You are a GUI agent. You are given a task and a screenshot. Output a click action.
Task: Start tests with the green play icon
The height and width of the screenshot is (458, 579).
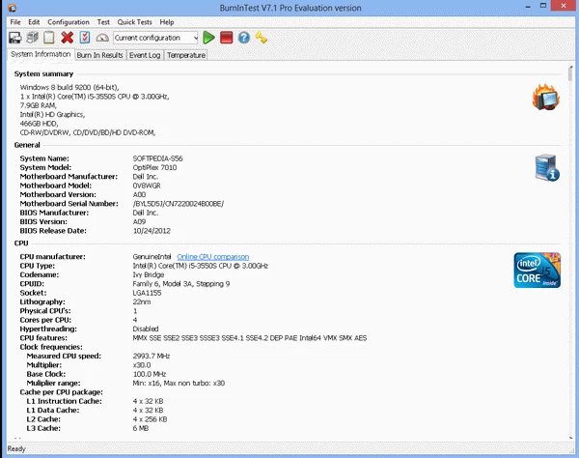209,38
